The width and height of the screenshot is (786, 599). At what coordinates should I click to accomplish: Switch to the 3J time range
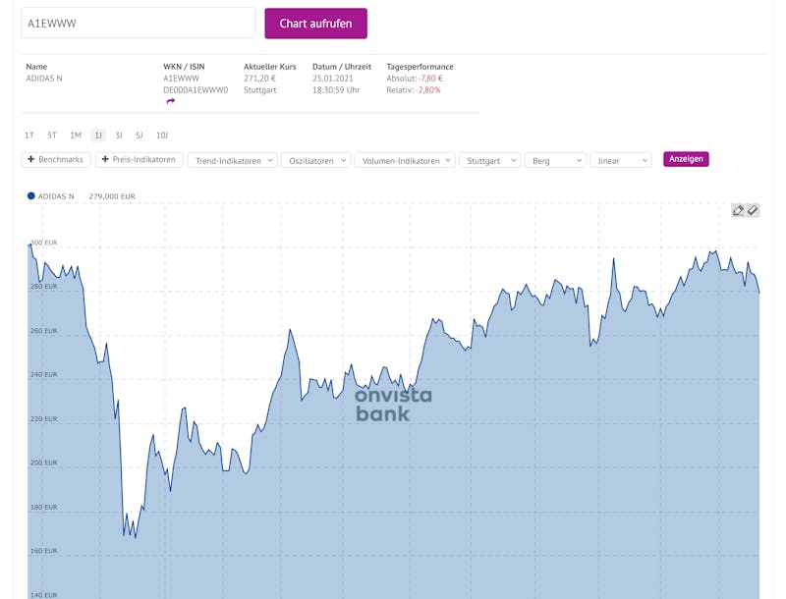(x=118, y=136)
